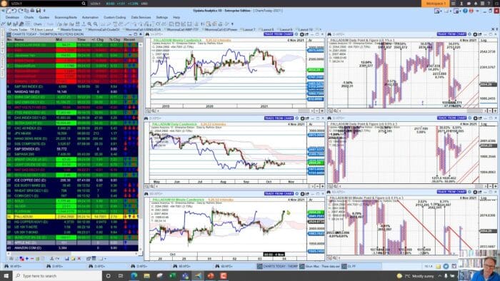Switch to the Weekly Energy layout tab
This screenshot has width=500, height=281.
[x=71, y=29]
